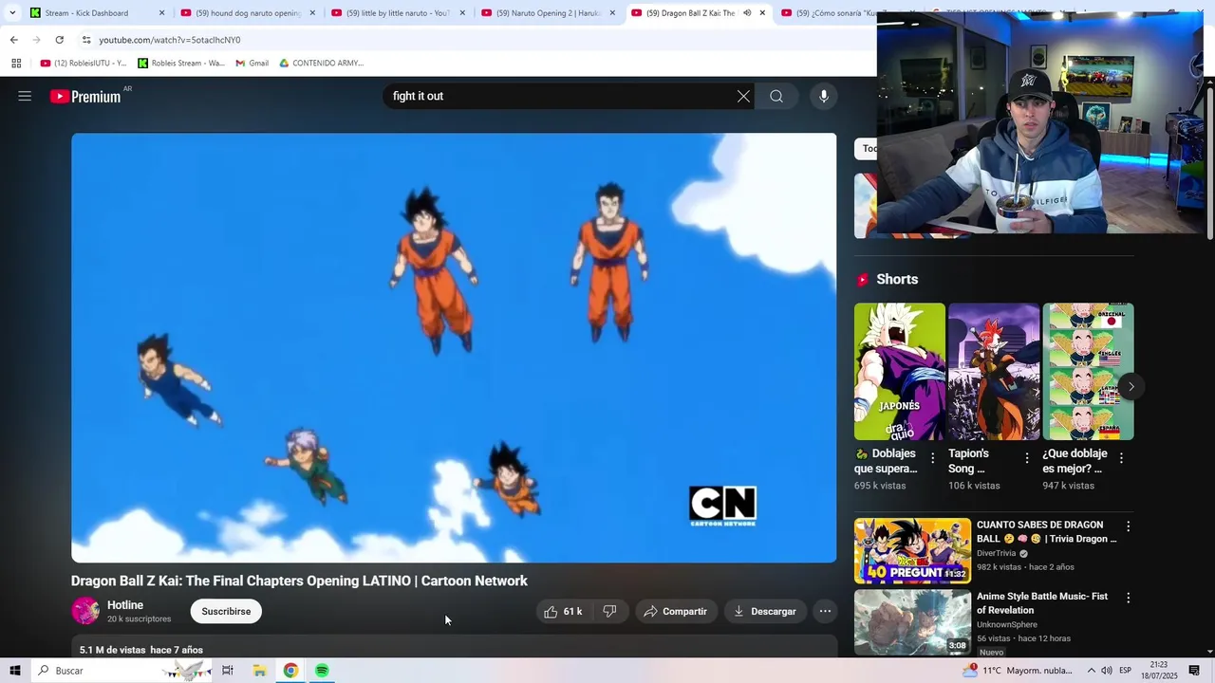Open Hotline channel name link

[x=125, y=605]
